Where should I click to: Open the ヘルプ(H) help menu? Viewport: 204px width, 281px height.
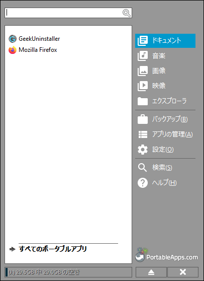pos(165,183)
